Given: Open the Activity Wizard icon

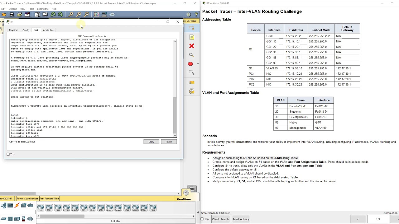Looking at the screenshot, I should [x=27, y=14].
